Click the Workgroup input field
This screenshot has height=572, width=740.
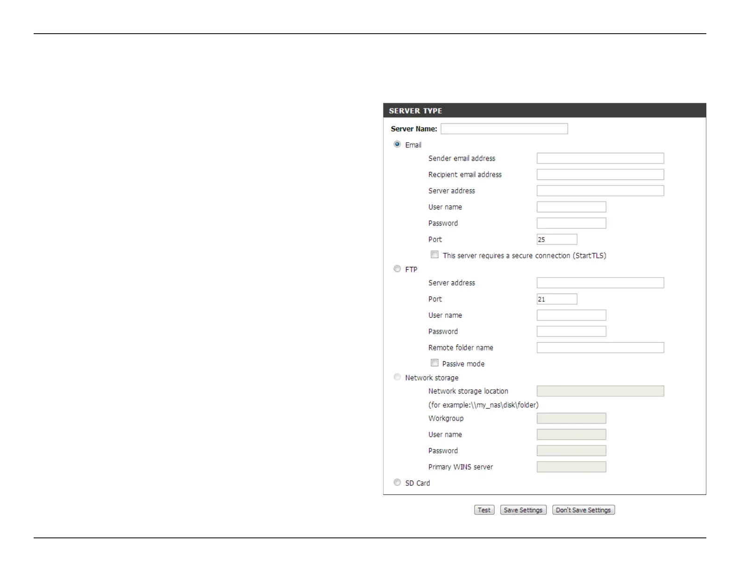(x=571, y=418)
